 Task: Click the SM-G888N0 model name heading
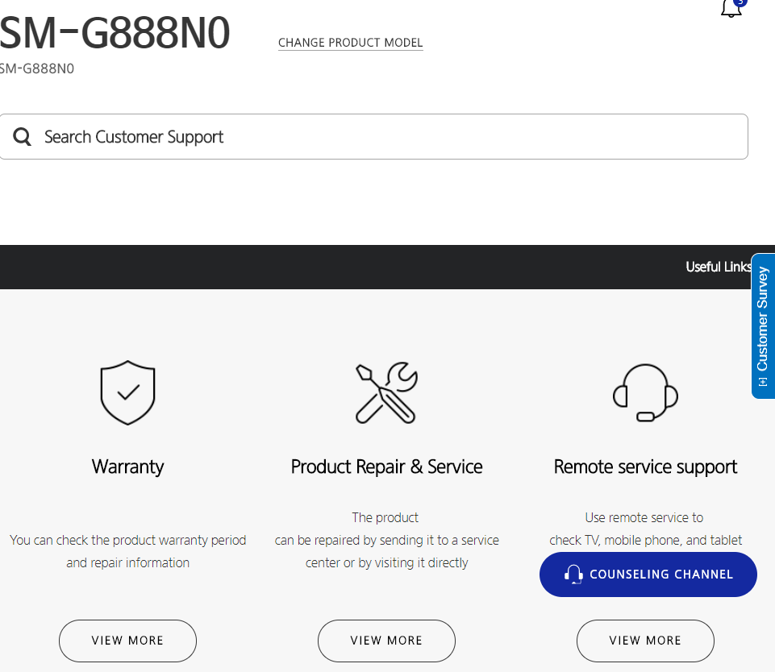[x=115, y=32]
